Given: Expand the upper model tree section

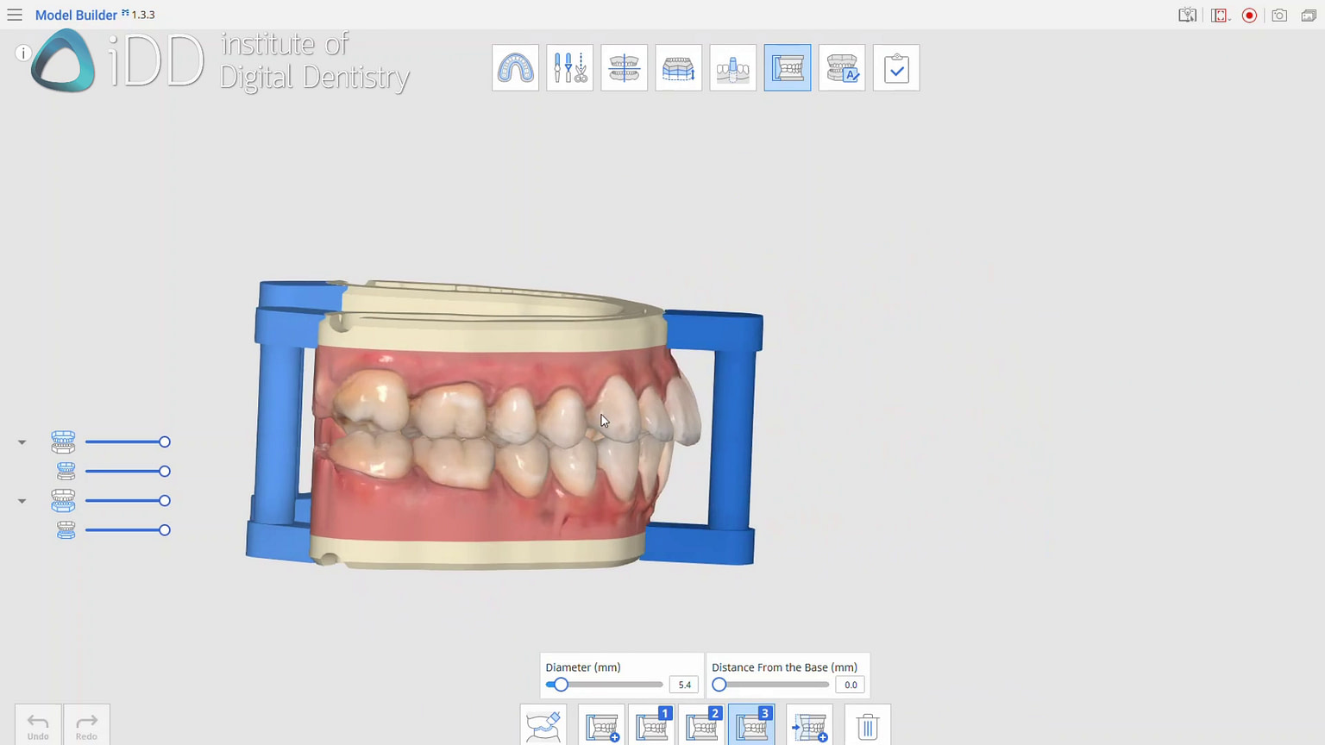Looking at the screenshot, I should [22, 441].
